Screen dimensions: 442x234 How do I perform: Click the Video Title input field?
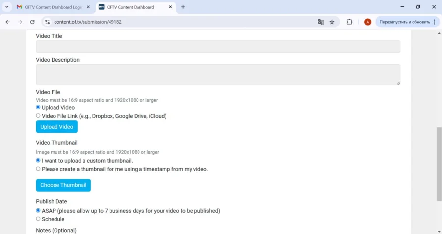pyautogui.click(x=218, y=47)
